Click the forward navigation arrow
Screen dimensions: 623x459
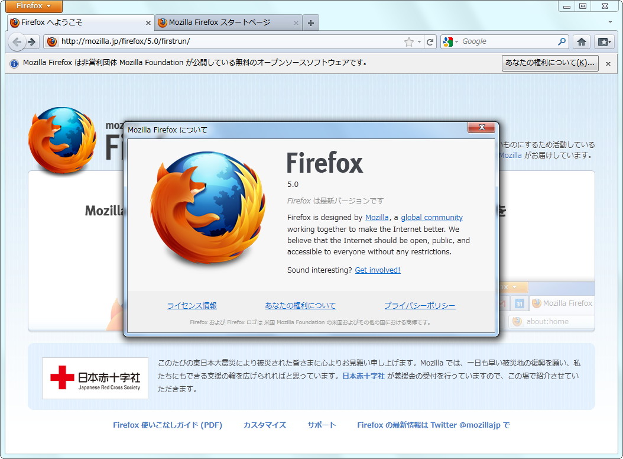[31, 41]
